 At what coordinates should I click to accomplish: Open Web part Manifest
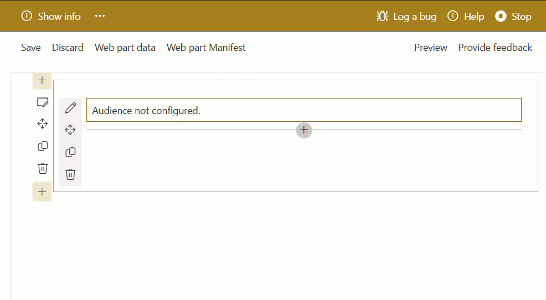pos(206,48)
